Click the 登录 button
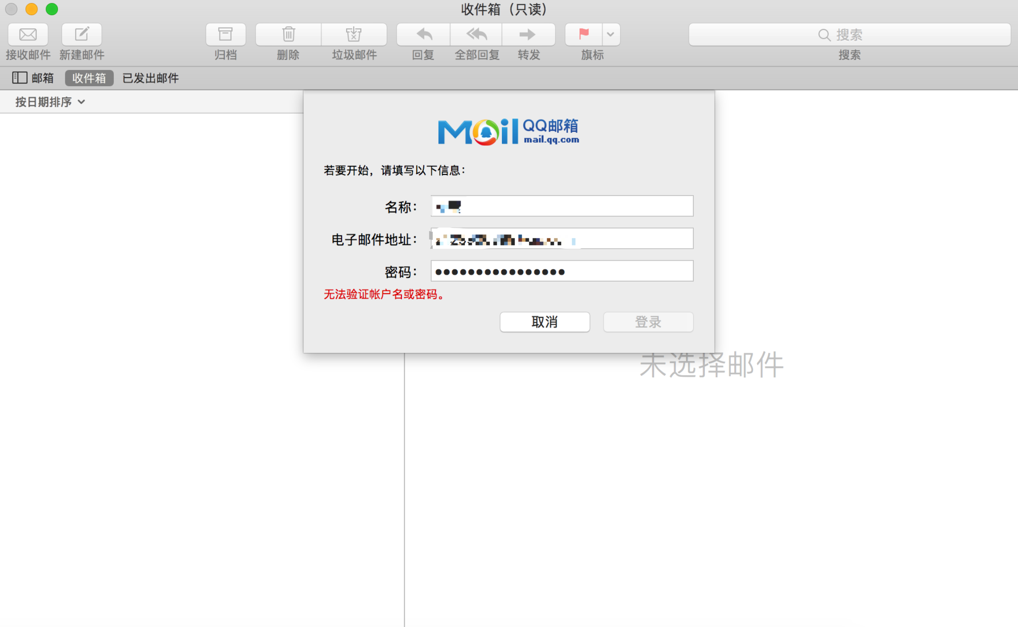Viewport: 1018px width, 627px height. point(648,322)
